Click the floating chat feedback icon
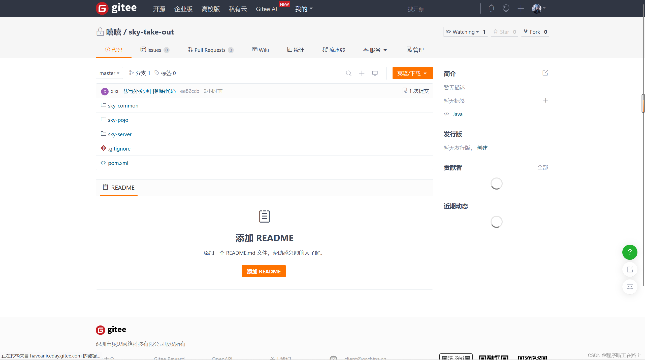 pos(630,287)
